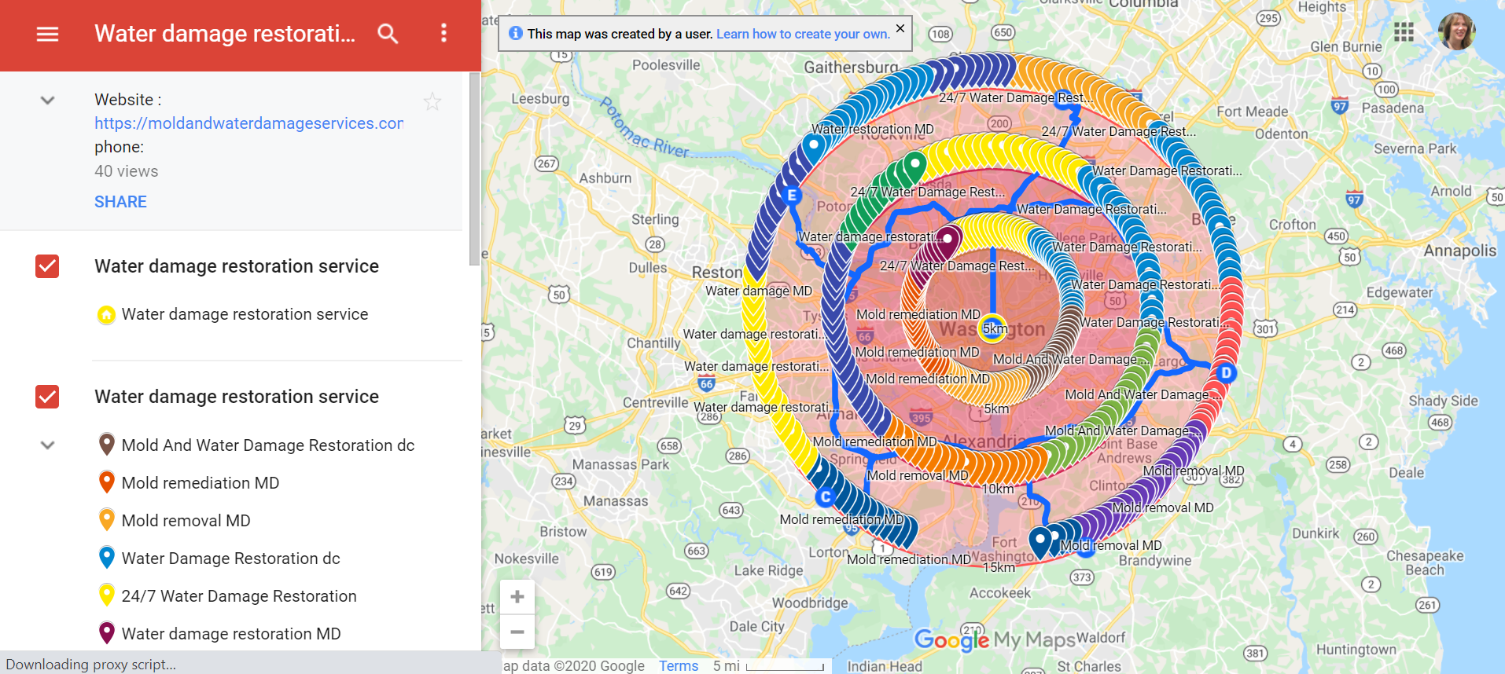This screenshot has width=1505, height=674.
Task: Click the SHARE button
Action: pyautogui.click(x=120, y=202)
